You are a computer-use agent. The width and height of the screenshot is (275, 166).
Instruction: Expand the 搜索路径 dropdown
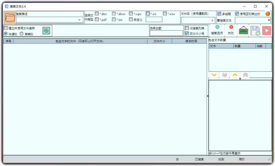(x=79, y=20)
